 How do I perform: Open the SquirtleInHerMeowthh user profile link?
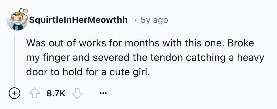click(78, 20)
